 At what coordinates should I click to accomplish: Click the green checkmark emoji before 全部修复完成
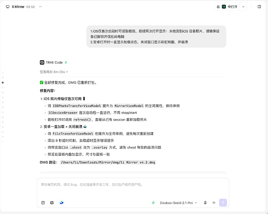(42, 83)
